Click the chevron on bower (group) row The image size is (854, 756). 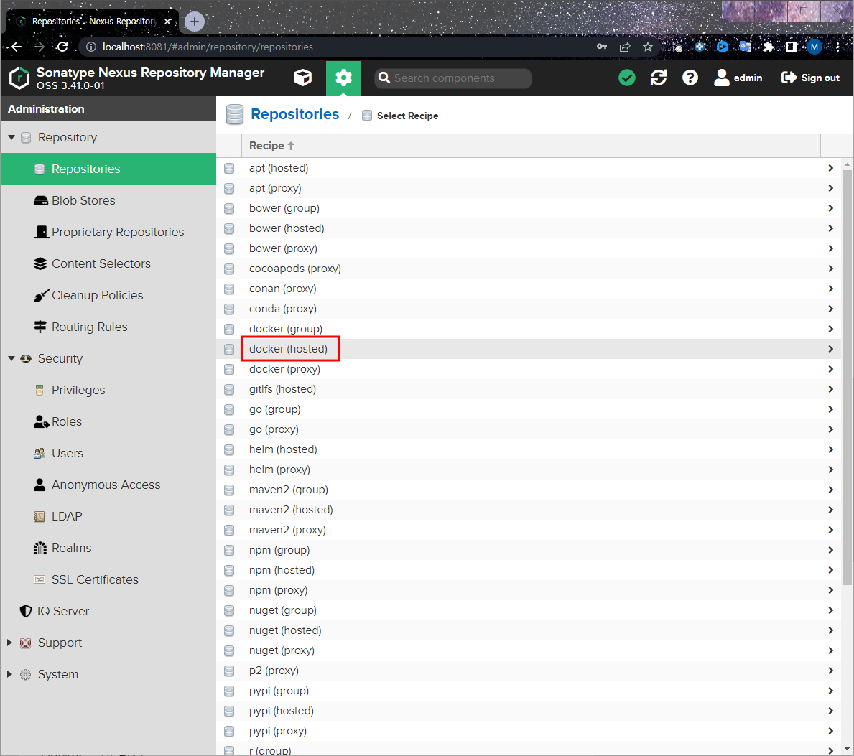pos(830,208)
